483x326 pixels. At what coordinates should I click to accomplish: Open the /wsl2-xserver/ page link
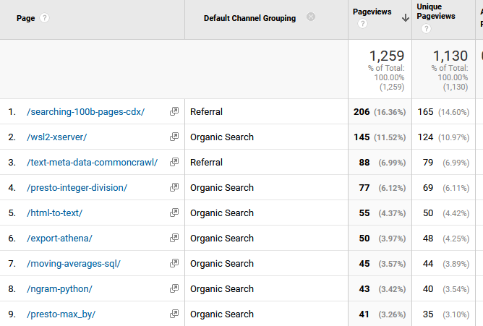click(x=56, y=137)
